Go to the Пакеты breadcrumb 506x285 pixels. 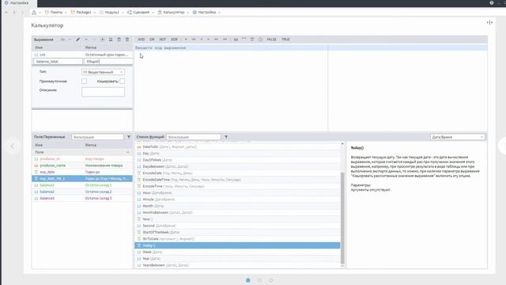click(54, 13)
